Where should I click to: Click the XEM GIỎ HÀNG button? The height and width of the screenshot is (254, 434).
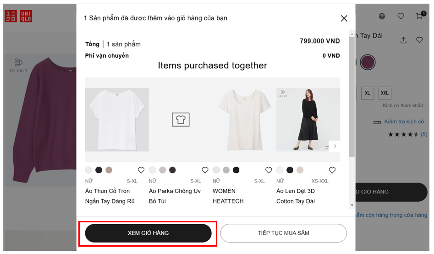[148, 233]
